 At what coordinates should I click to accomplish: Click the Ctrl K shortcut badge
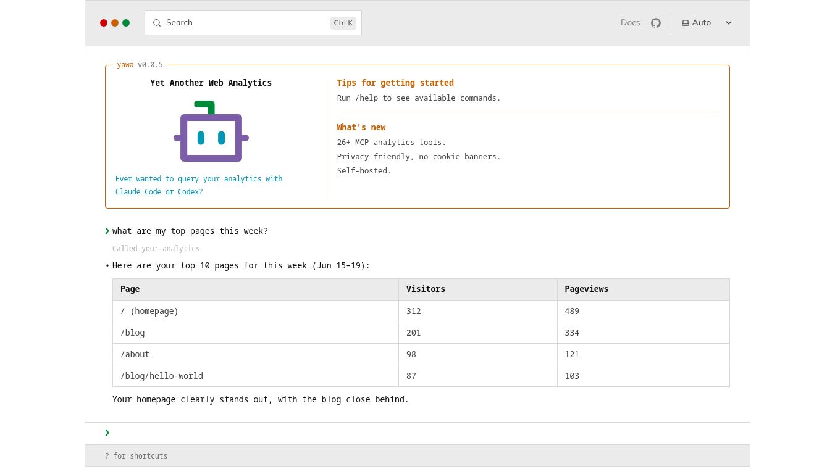(x=343, y=23)
